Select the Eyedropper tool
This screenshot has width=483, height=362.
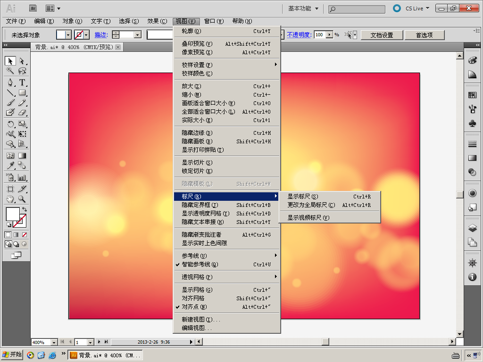pyautogui.click(x=10, y=165)
